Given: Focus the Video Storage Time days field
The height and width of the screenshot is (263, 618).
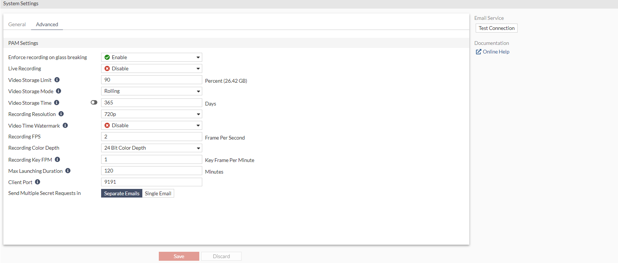Looking at the screenshot, I should pos(152,103).
